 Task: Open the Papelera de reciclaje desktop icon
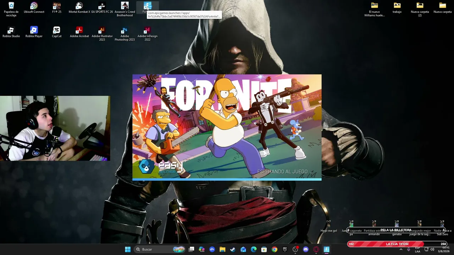(11, 9)
